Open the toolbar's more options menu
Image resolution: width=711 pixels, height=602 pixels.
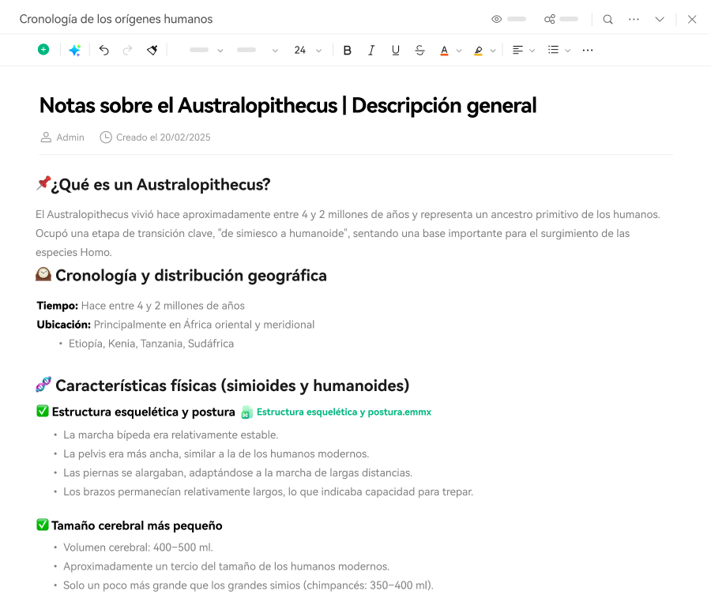587,50
